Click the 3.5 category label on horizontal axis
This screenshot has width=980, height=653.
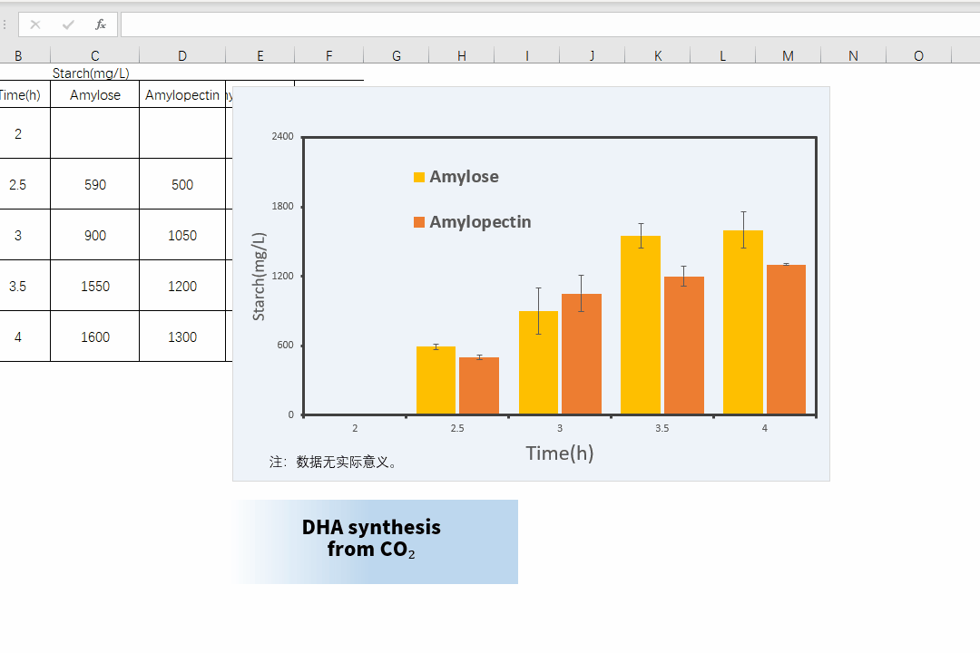point(661,428)
